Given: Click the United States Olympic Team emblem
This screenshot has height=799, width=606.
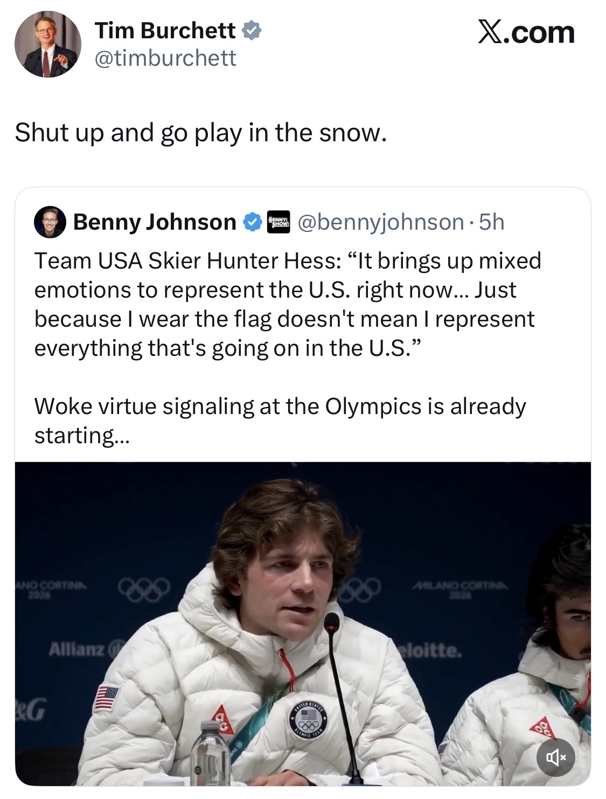Looking at the screenshot, I should [x=309, y=720].
